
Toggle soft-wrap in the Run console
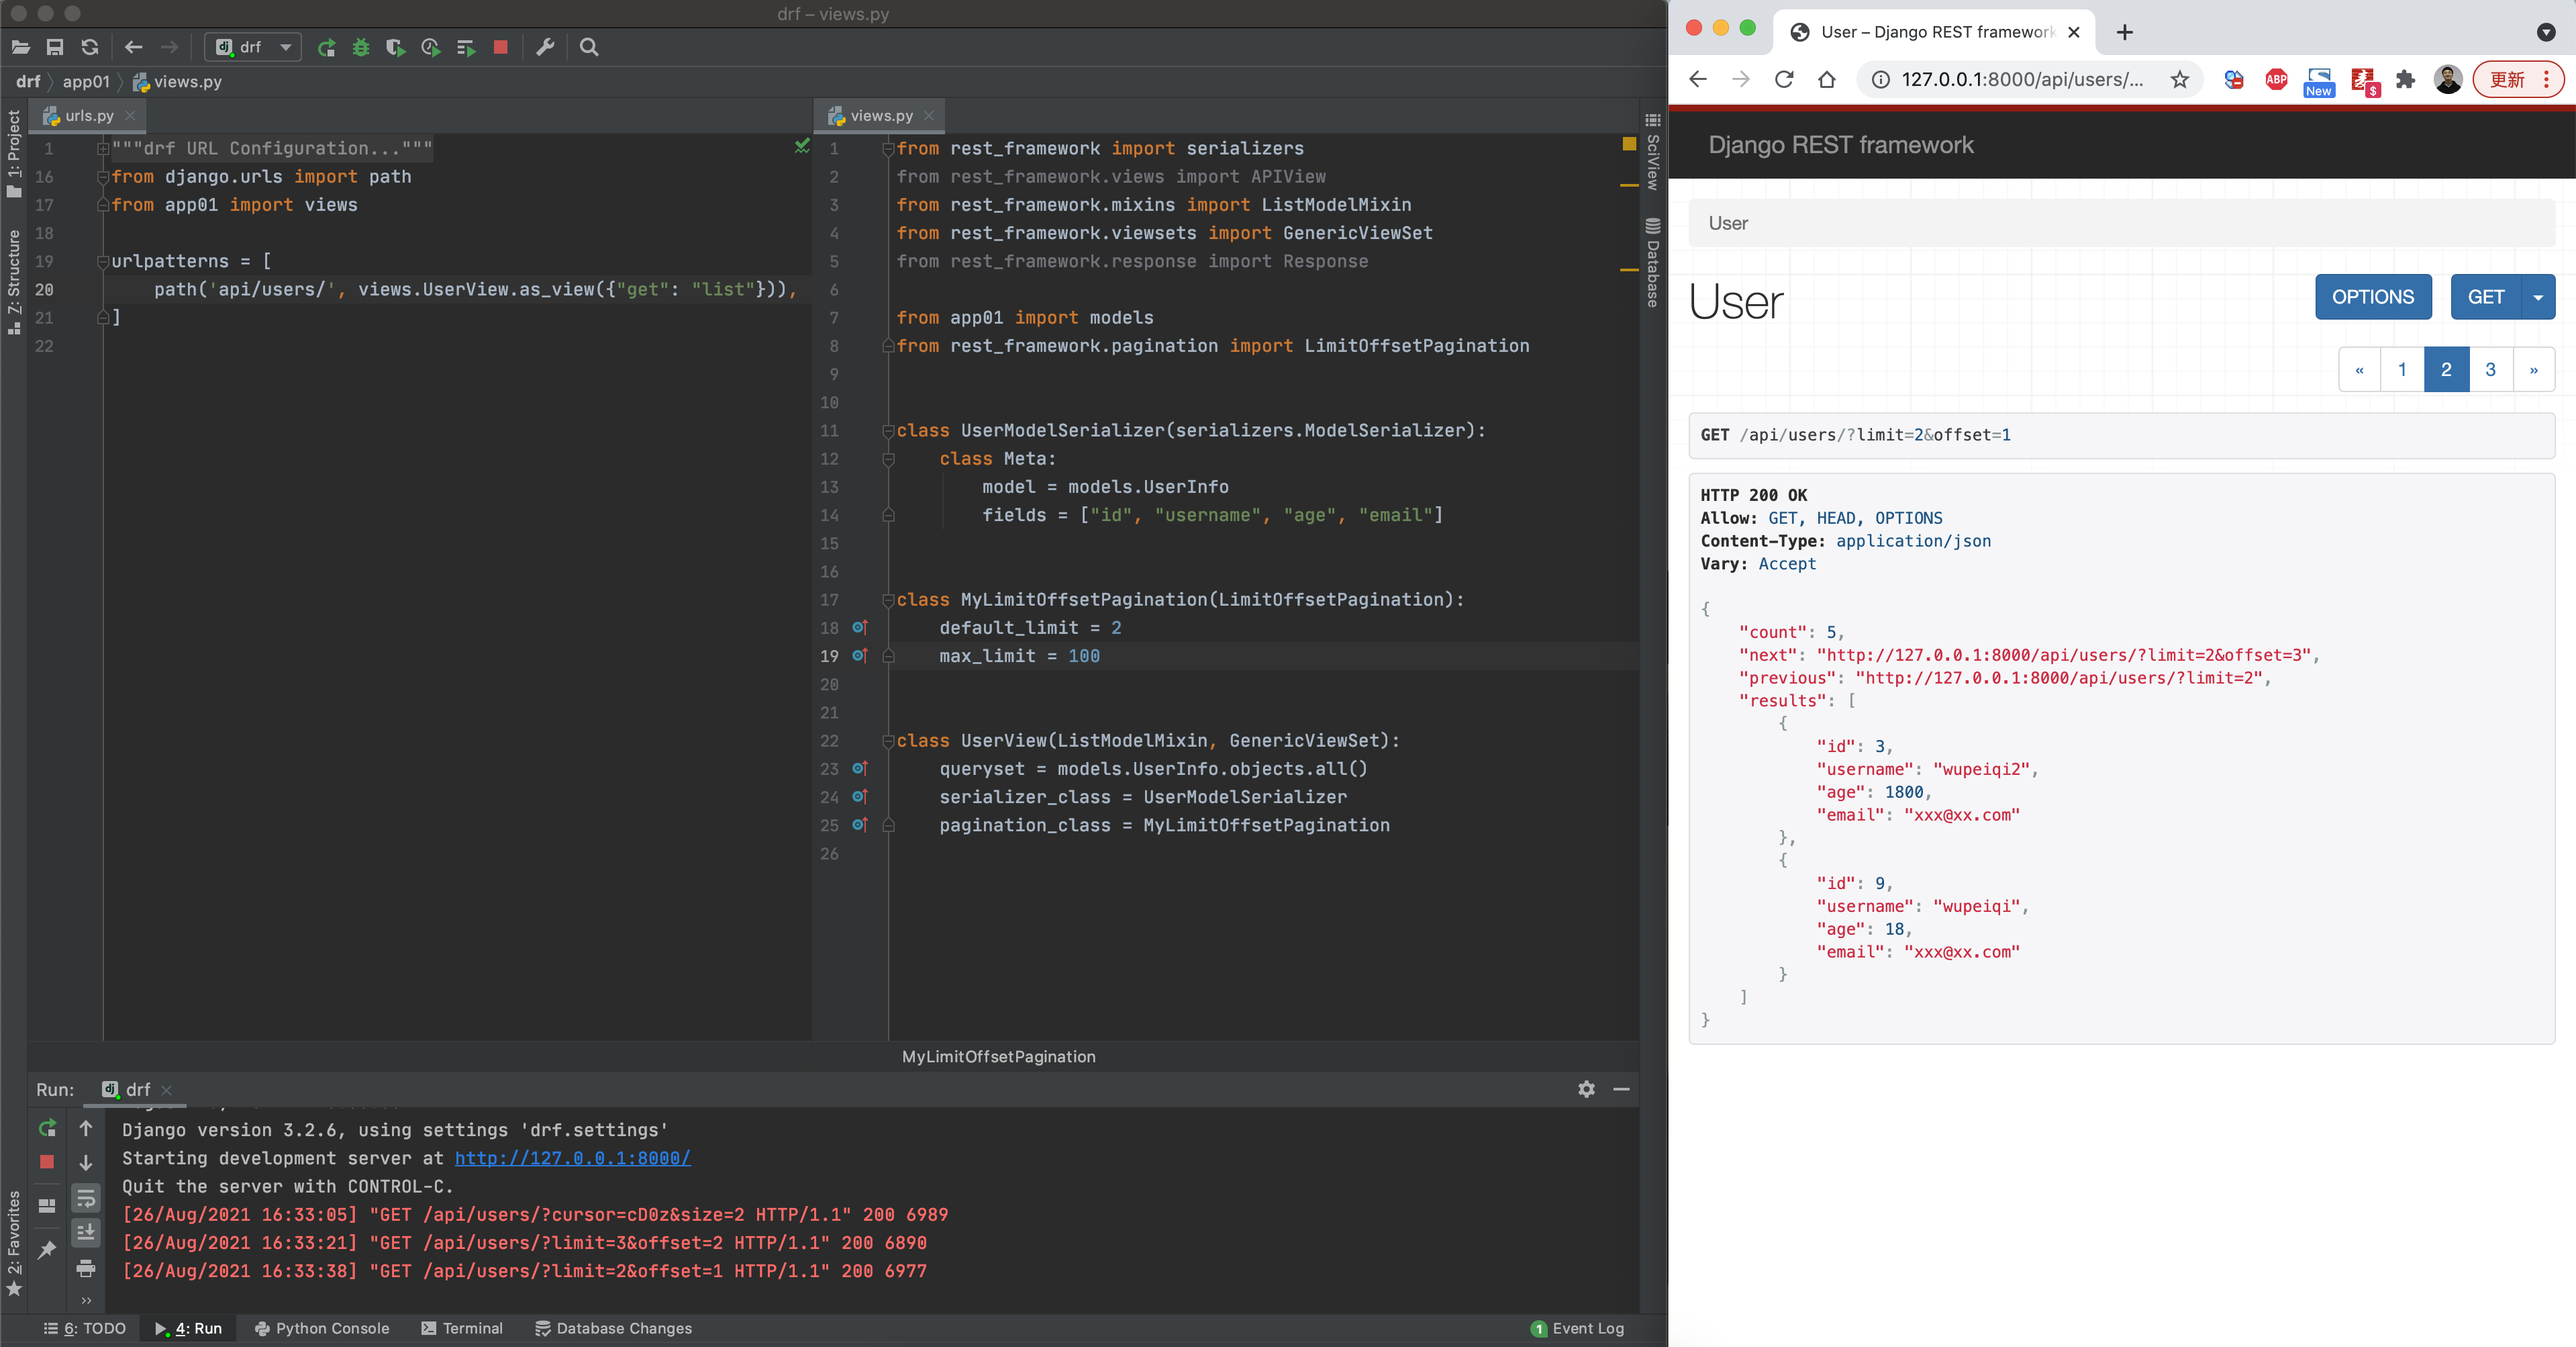86,1198
